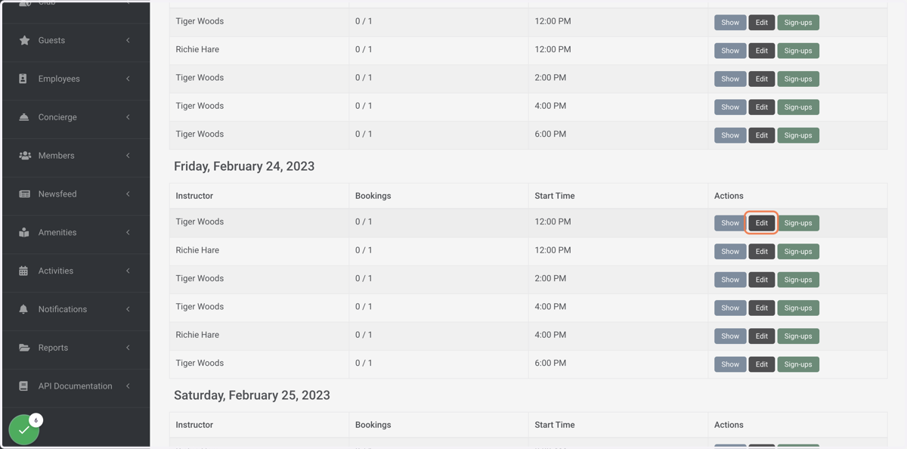This screenshot has height=449, width=907.
Task: Edit Friday's Tiger Woods 12:00 PM class
Action: [761, 223]
